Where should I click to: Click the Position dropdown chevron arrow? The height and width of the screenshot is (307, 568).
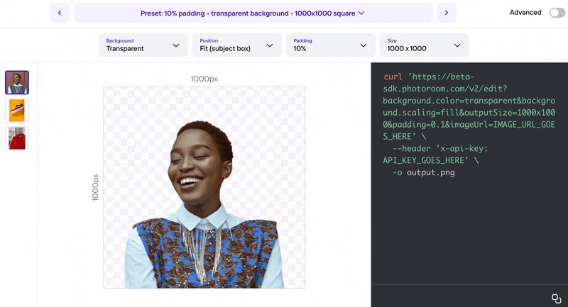point(270,45)
